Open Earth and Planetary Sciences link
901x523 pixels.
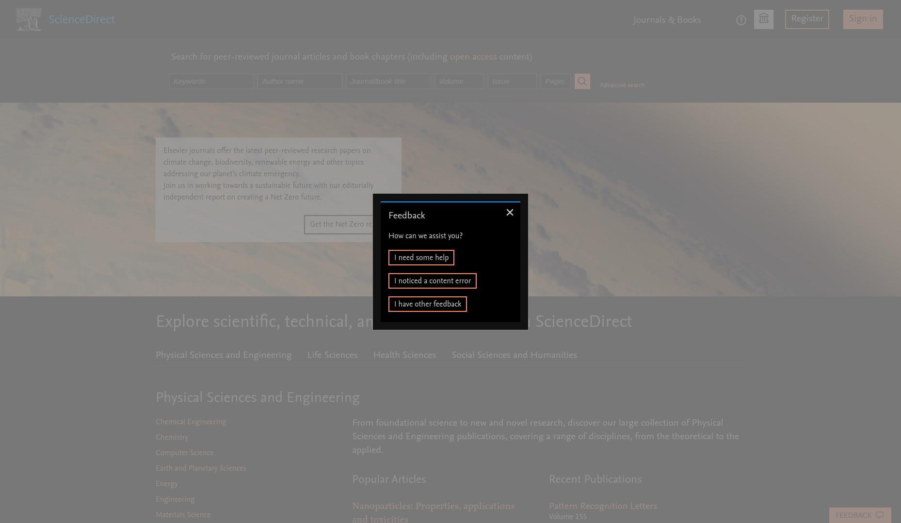201,469
